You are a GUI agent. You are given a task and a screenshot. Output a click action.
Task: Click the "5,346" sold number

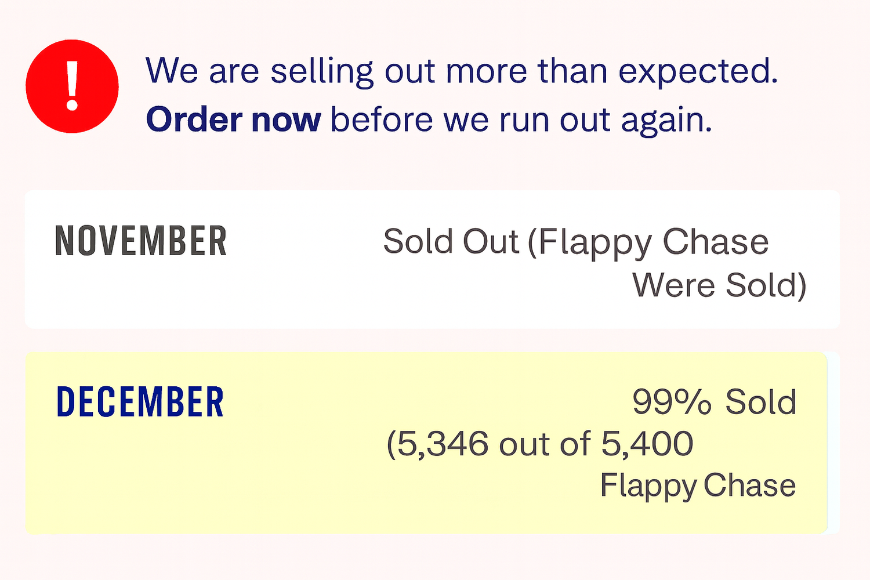coord(443,444)
